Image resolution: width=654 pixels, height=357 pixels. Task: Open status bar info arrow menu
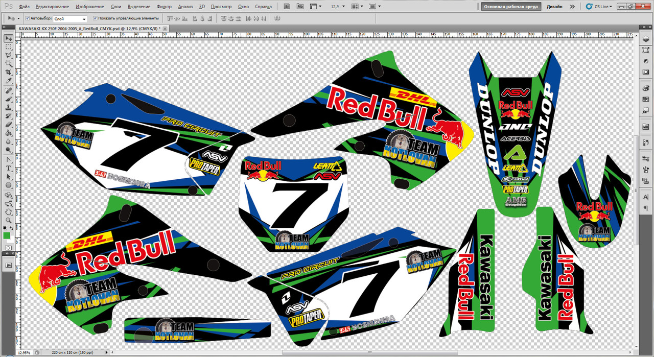106,352
